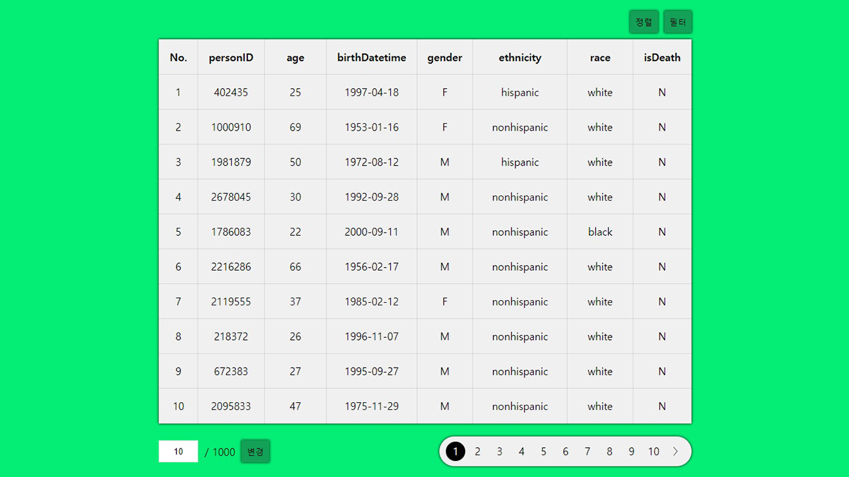Click age 22 in row 5
849x477 pixels.
tap(295, 232)
